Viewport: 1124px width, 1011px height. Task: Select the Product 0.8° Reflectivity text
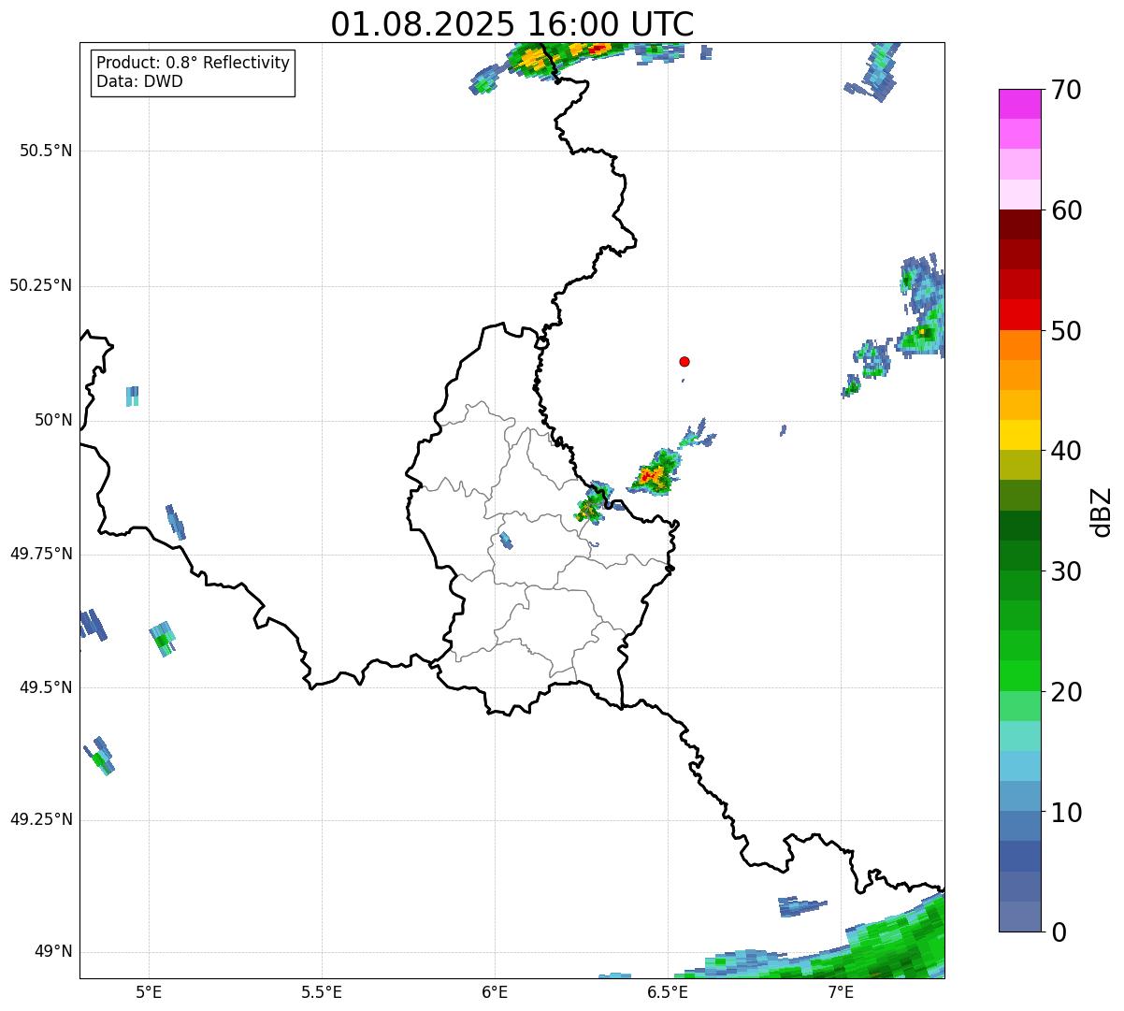(193, 63)
